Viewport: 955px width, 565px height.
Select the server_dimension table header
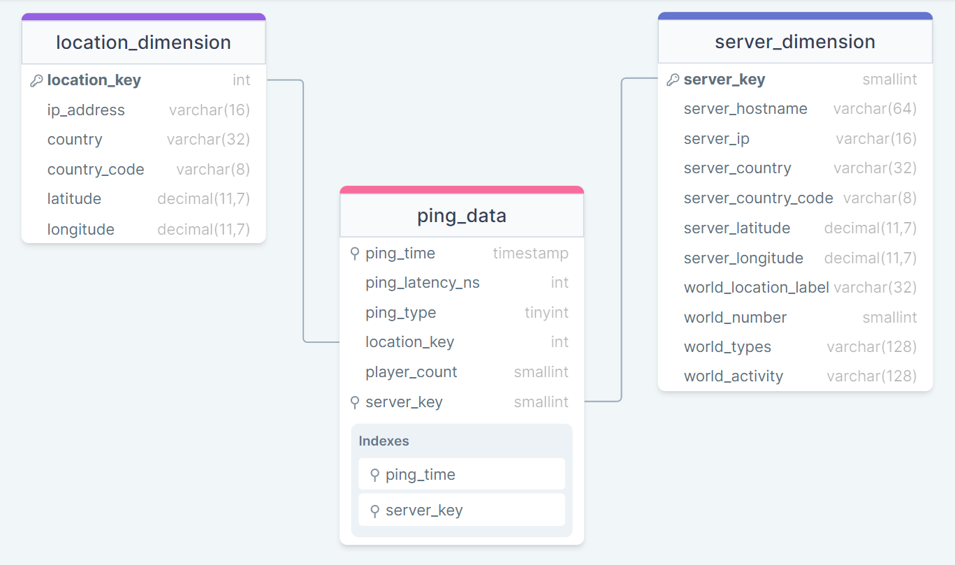click(794, 42)
